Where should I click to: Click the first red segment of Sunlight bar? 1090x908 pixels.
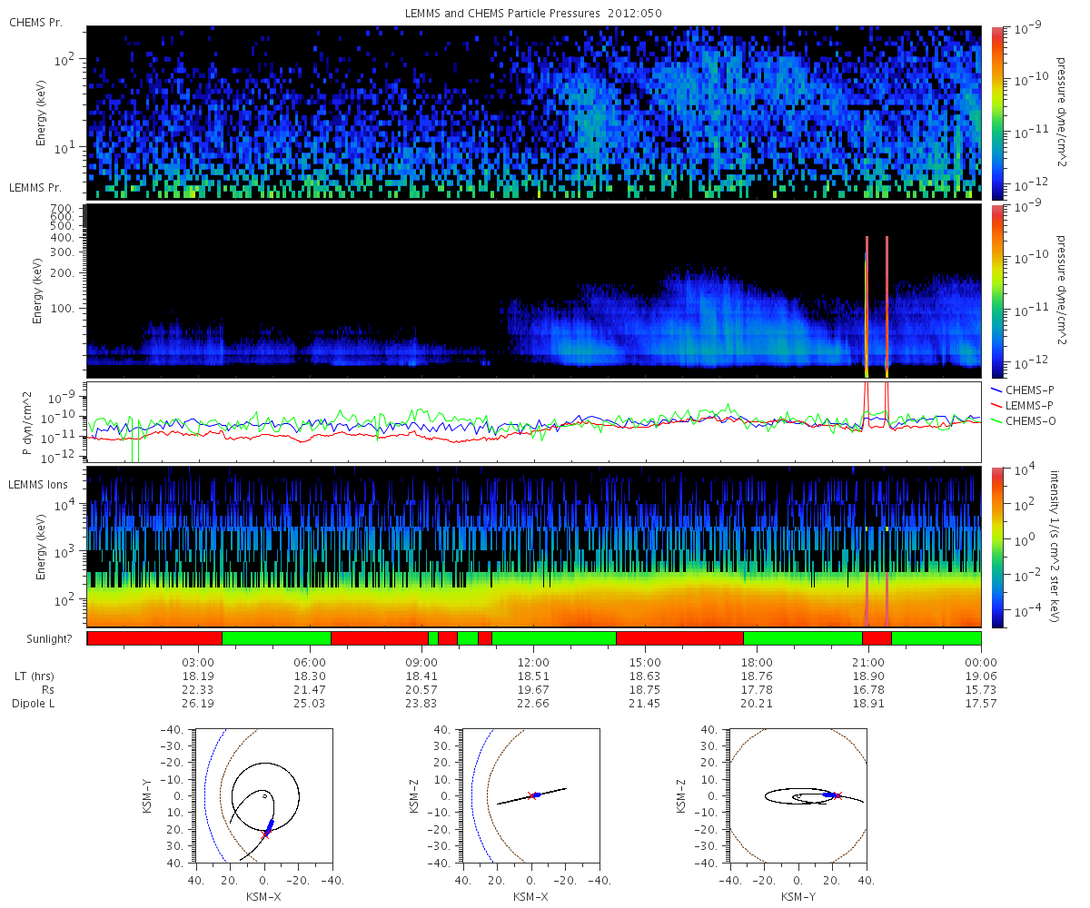(x=154, y=638)
